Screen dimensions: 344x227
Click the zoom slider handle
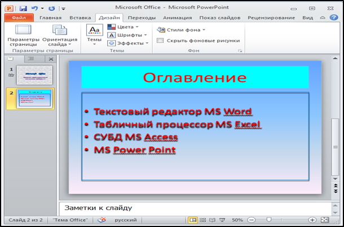[269, 220]
